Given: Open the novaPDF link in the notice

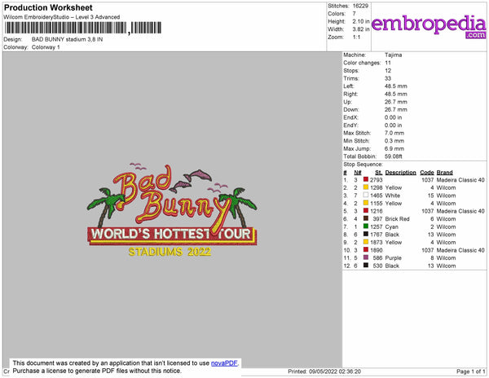Looking at the screenshot, I should pos(224,363).
